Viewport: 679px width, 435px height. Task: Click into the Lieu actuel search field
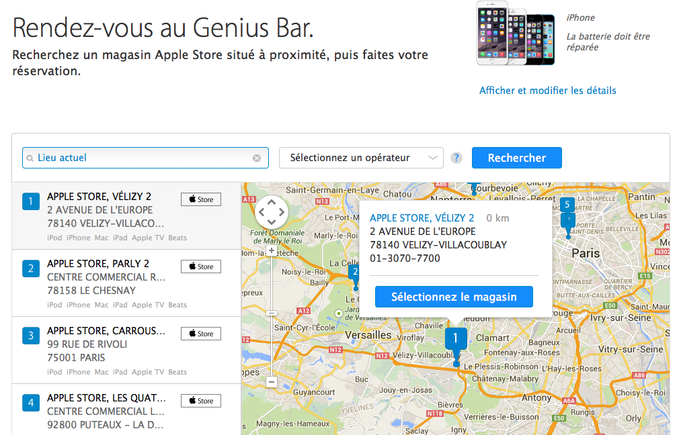point(145,158)
